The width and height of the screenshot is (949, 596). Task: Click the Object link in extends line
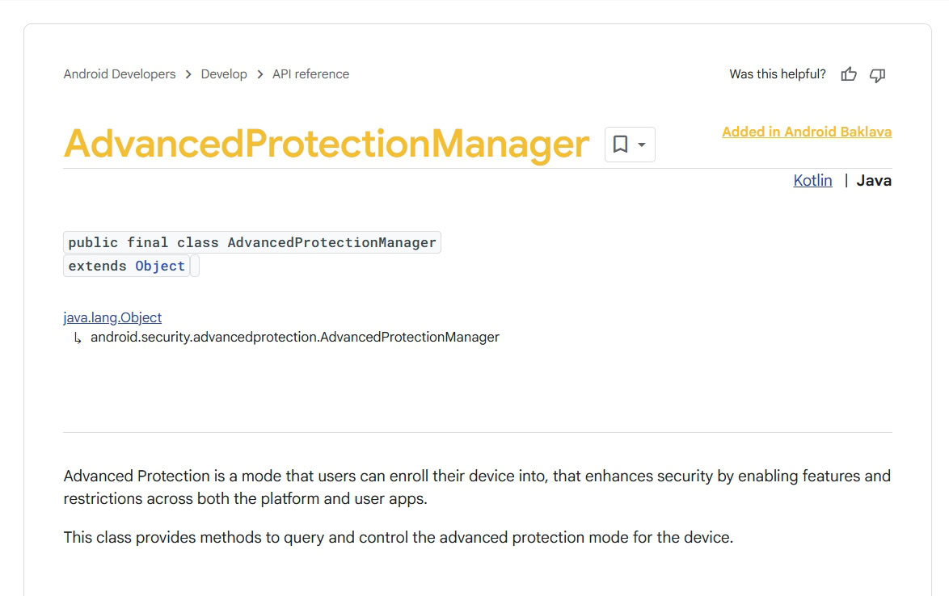coord(160,266)
